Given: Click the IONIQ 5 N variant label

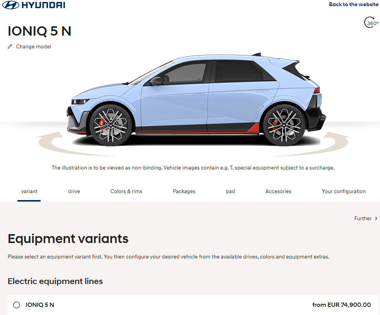Looking at the screenshot, I should coord(40,305).
